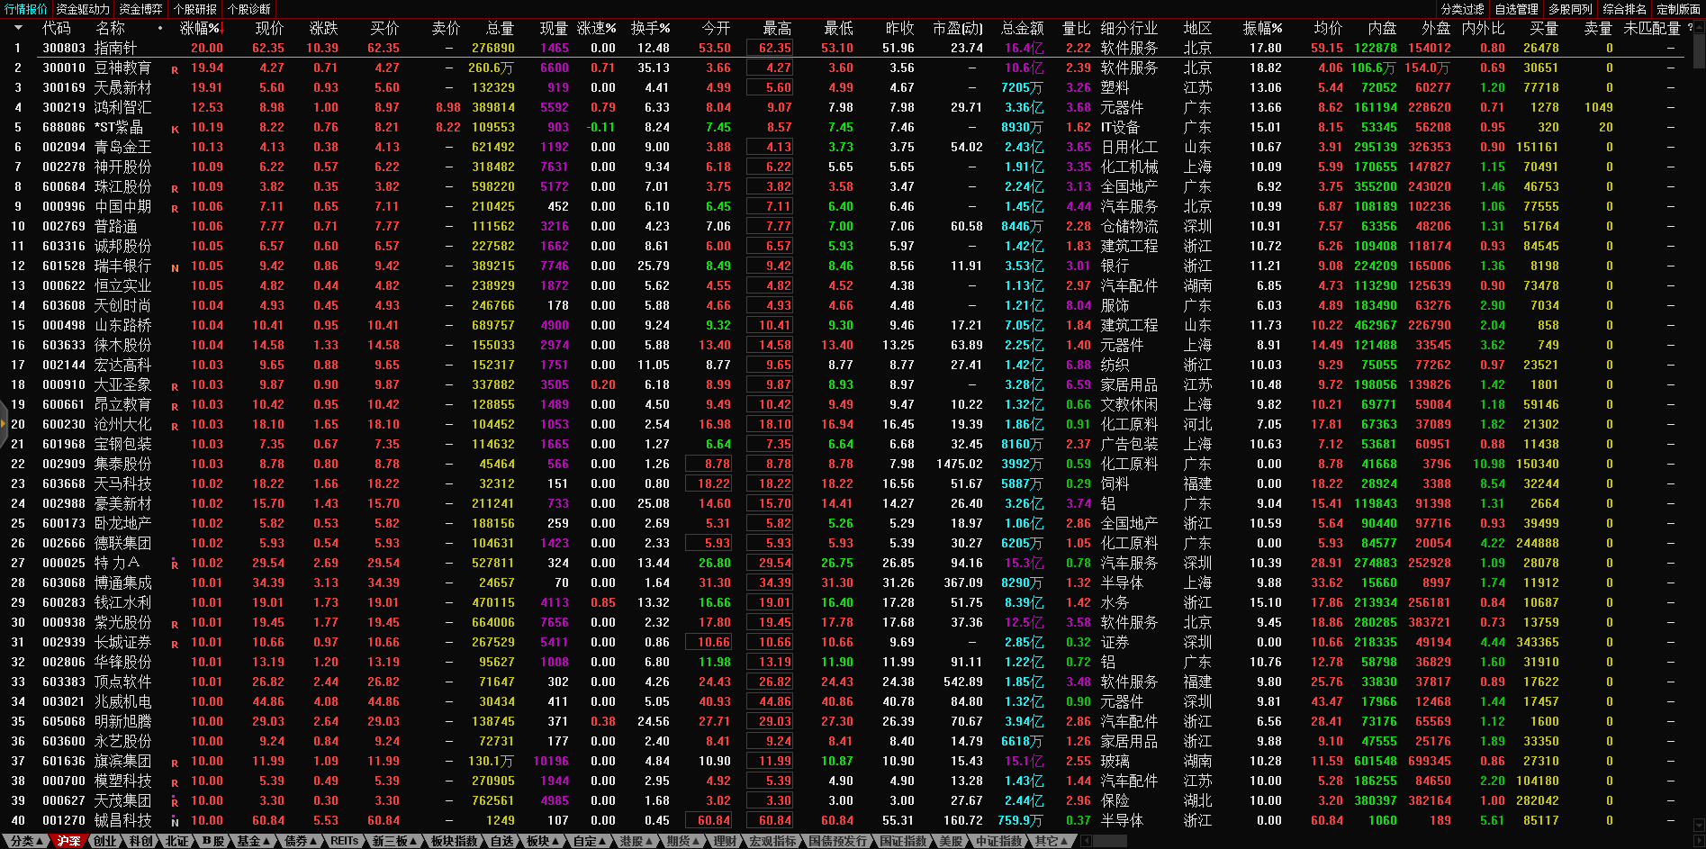Screen dimensions: 1706x849
Task: Expand the 新三板 category menu
Action: pos(394,841)
